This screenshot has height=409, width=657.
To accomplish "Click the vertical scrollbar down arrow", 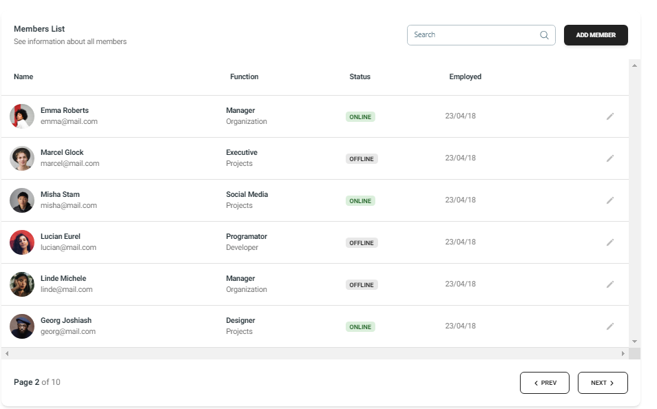I will (x=634, y=342).
